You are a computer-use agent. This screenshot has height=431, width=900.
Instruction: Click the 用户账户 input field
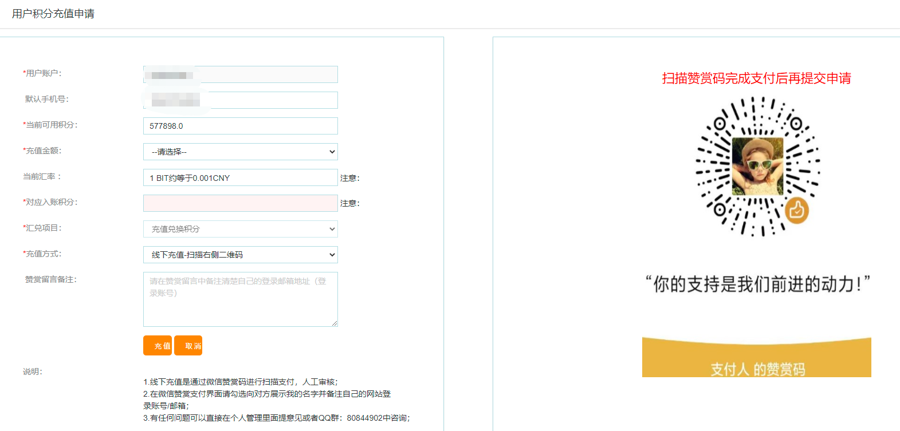[241, 74]
